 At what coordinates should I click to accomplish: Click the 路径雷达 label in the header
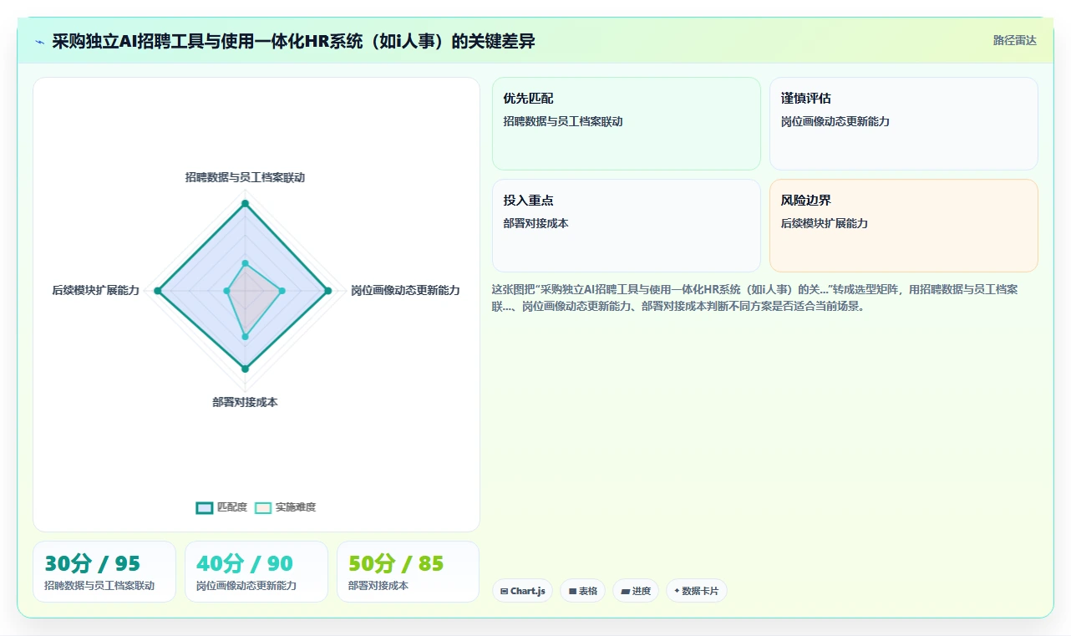click(1015, 40)
